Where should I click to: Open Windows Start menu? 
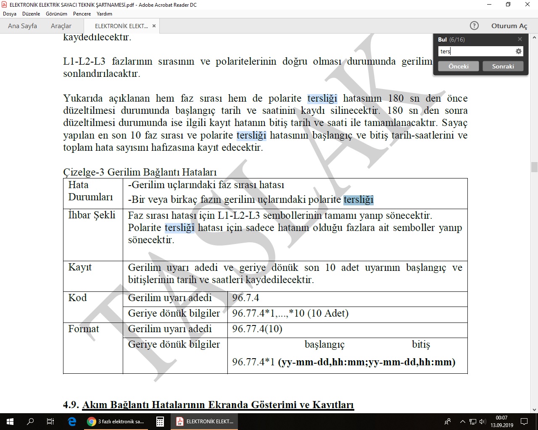[10, 422]
